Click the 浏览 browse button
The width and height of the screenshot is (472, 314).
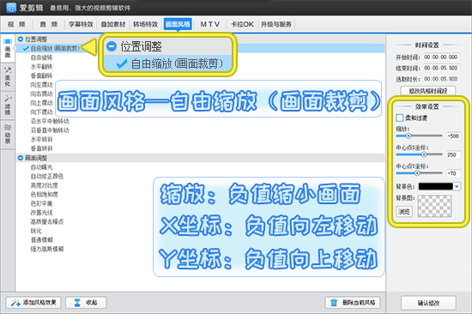point(403,212)
